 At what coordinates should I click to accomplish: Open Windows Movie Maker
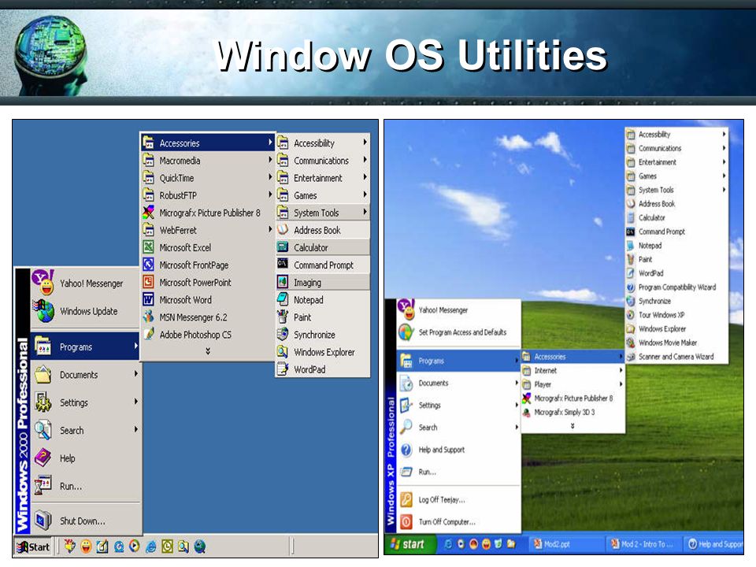tap(676, 343)
